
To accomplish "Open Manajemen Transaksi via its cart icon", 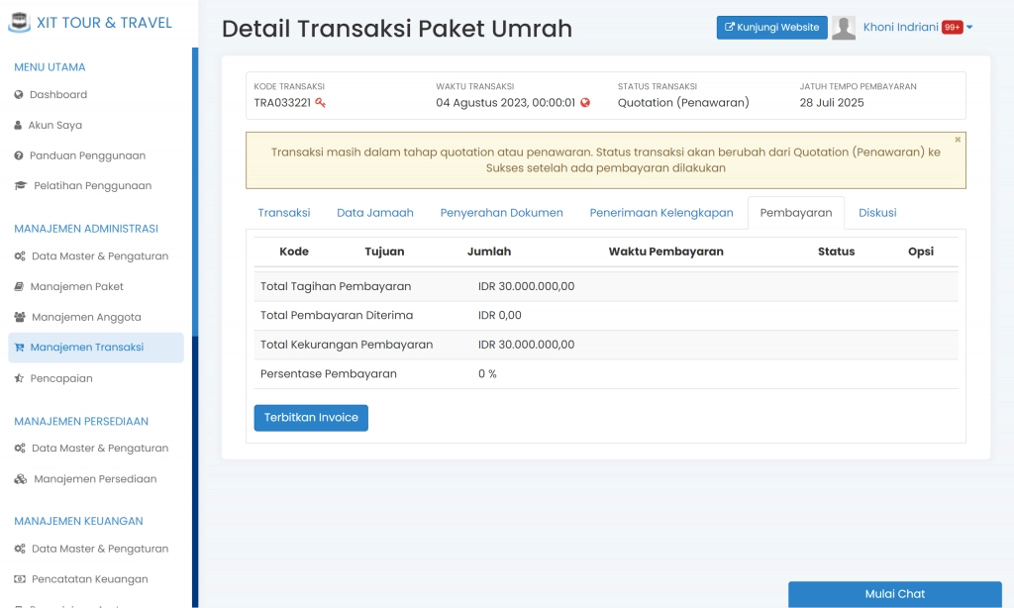I will point(18,348).
